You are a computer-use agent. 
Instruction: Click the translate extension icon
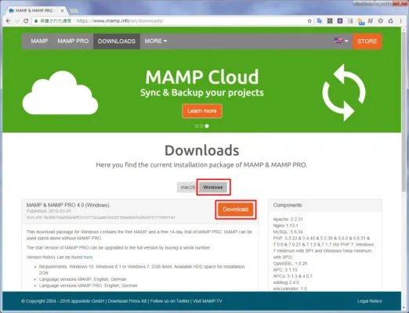click(x=320, y=21)
